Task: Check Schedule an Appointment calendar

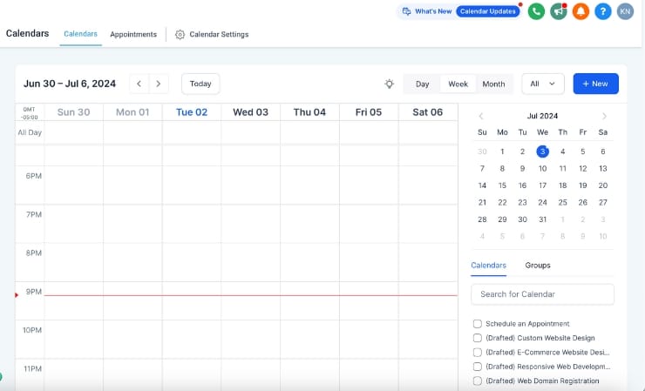Action: tap(477, 324)
